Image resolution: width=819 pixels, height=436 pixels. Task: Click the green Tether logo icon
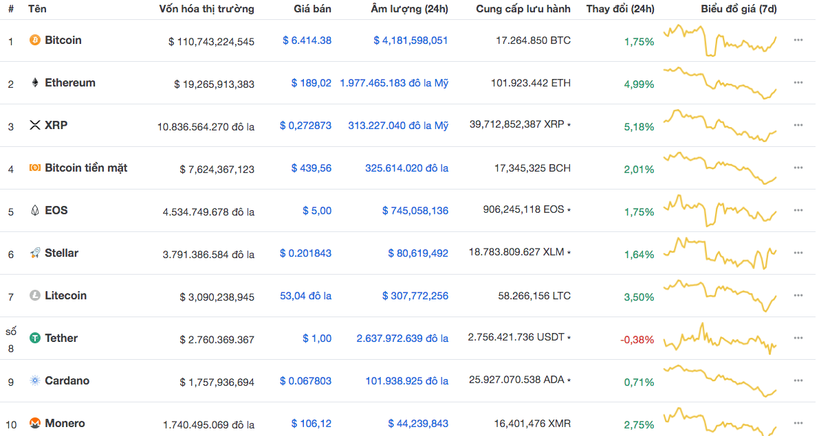pyautogui.click(x=34, y=339)
